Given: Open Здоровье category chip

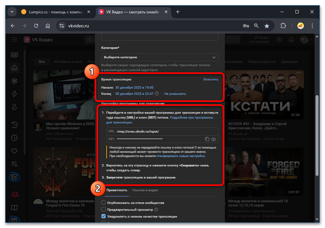Looking at the screenshot, I should 289,62.
